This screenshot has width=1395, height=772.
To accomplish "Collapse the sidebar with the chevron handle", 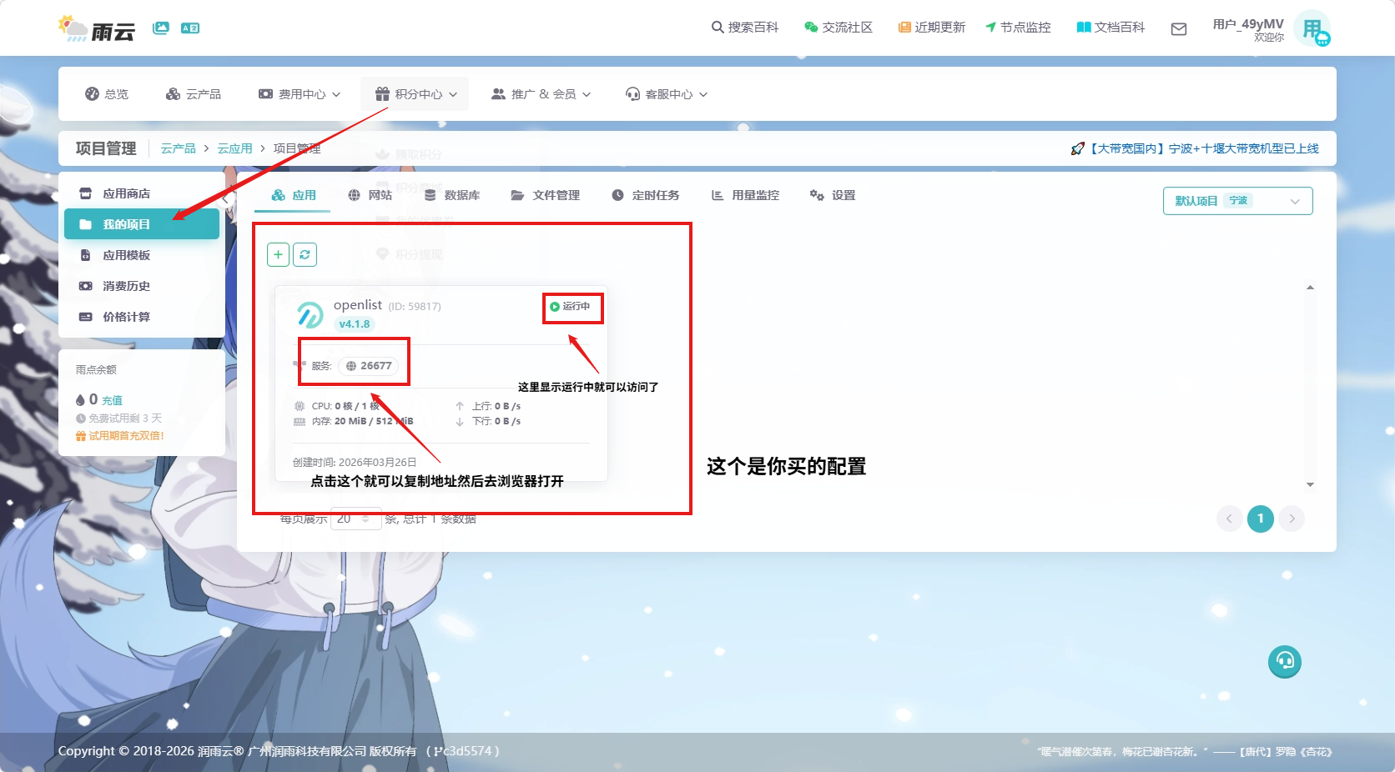I will pos(225,199).
